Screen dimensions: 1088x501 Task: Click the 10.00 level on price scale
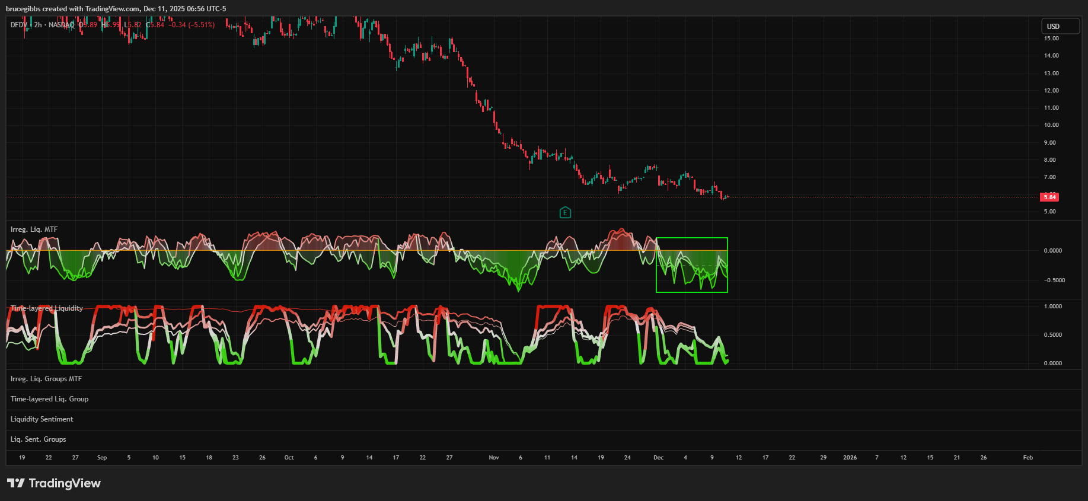click(1051, 125)
